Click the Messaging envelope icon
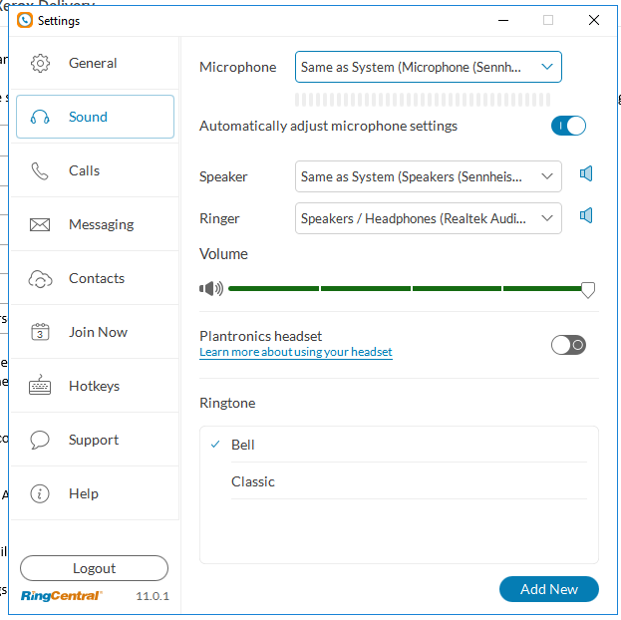The image size is (621, 620). point(40,225)
